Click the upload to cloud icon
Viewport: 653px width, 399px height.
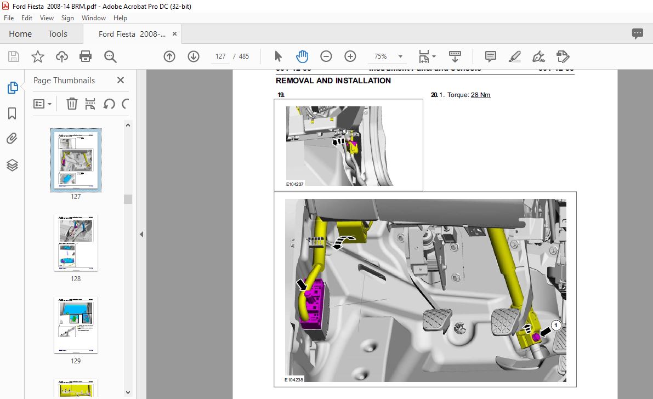coord(61,56)
